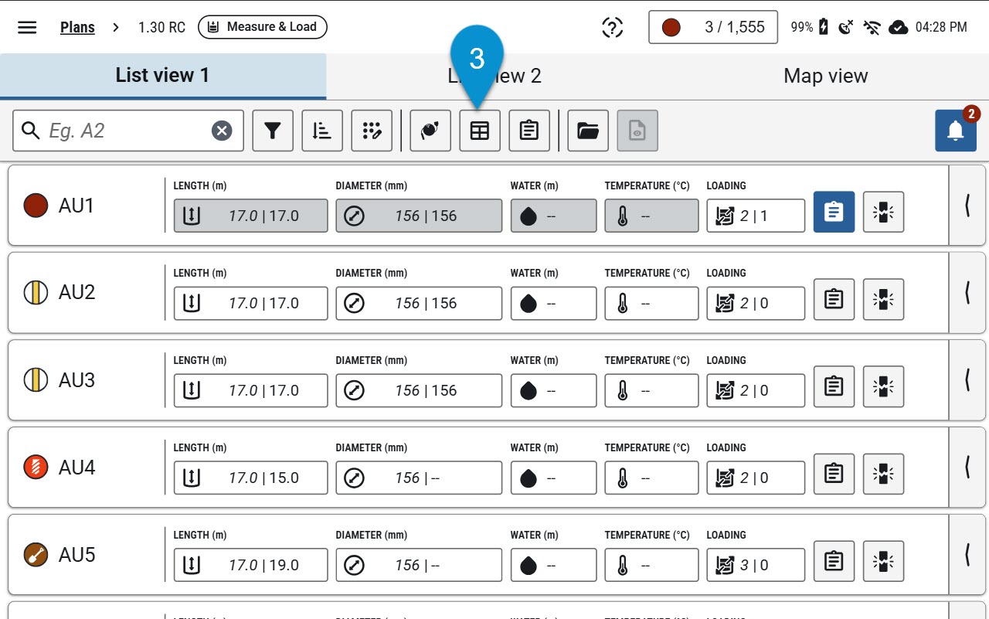Edit the AU4 length field showing 15.0

tap(250, 478)
